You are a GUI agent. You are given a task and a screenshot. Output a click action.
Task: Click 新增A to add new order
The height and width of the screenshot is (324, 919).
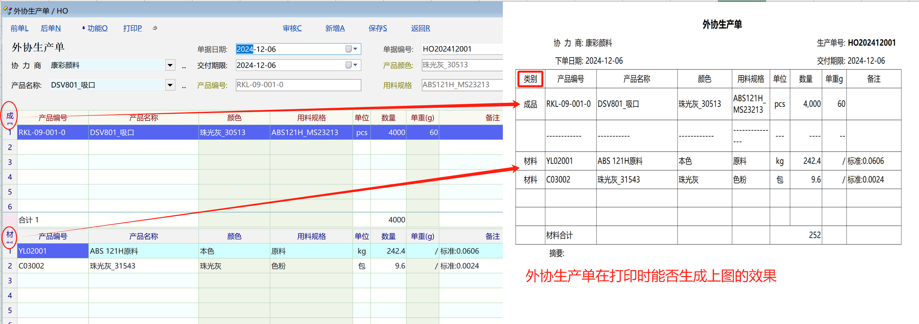coord(335,28)
